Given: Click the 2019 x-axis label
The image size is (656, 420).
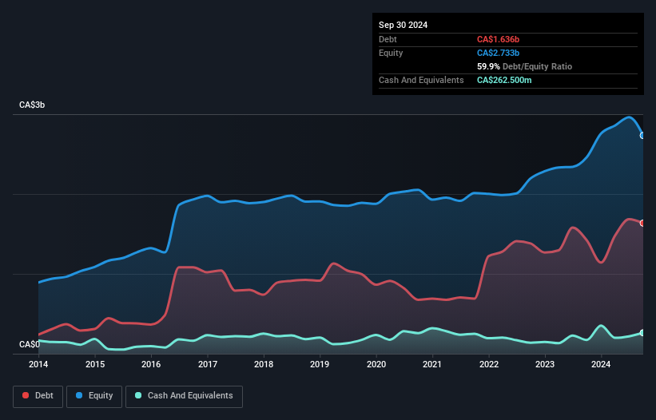Looking at the screenshot, I should (320, 364).
